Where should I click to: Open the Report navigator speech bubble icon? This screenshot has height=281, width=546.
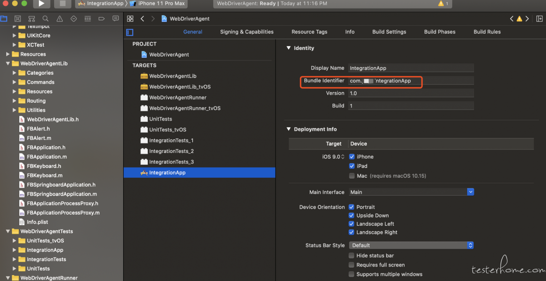(x=115, y=19)
